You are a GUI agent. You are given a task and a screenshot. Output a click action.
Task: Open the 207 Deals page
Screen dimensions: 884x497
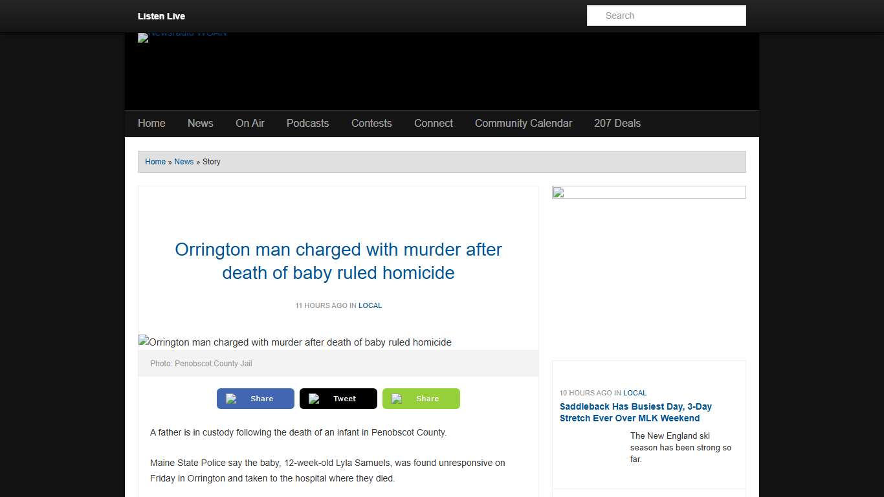[x=617, y=123]
